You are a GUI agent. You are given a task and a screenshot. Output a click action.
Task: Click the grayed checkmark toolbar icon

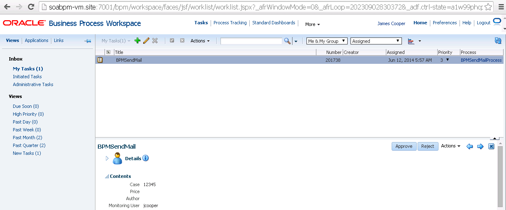172,40
